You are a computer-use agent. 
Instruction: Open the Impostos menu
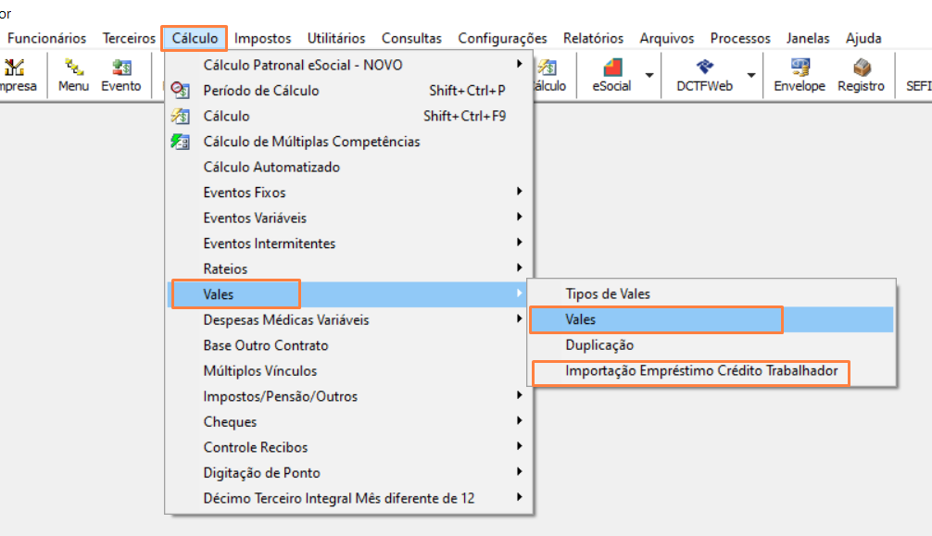coord(262,38)
